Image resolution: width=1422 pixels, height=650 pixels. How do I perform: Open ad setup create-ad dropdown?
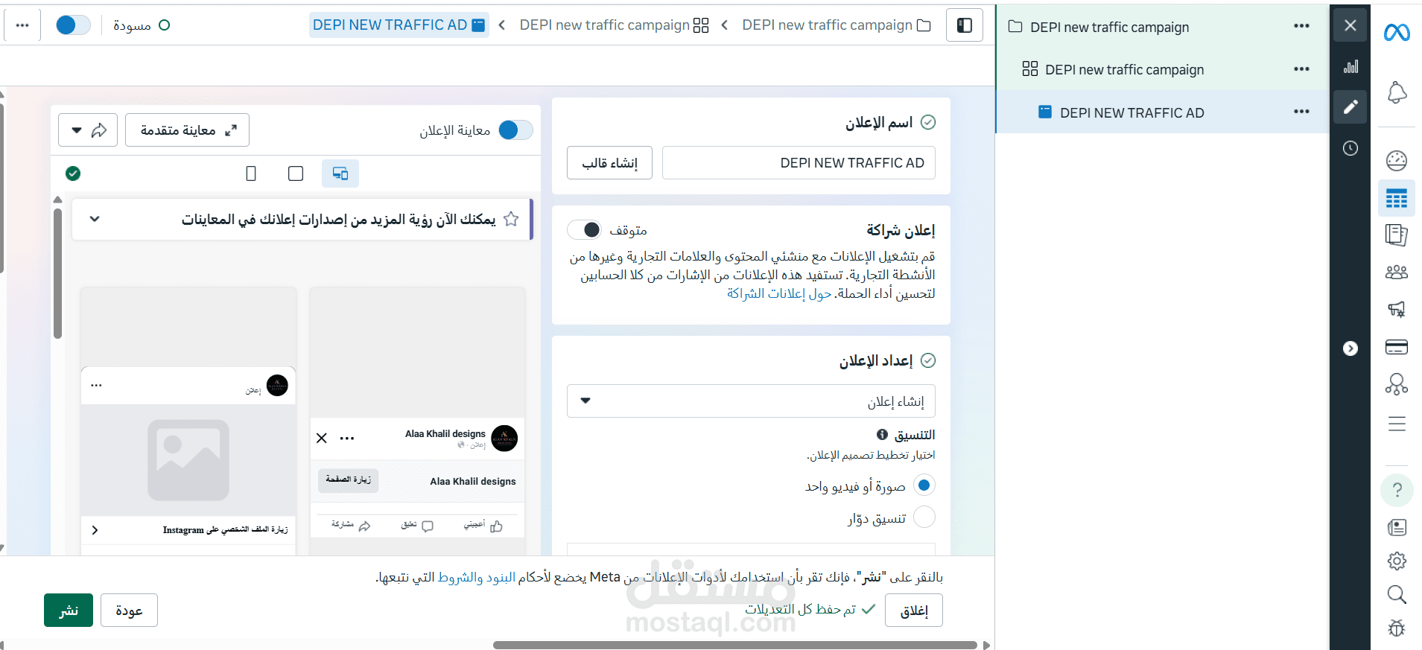751,401
